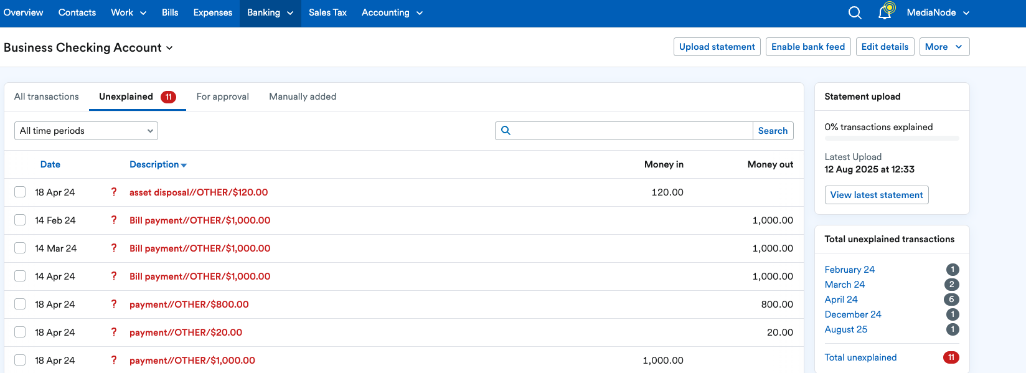1026x373 pixels.
Task: Switch to All transactions tab
Action: 47,97
